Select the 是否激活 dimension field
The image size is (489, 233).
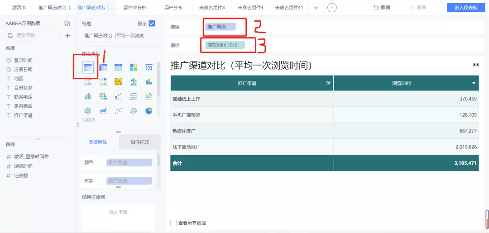click(23, 106)
